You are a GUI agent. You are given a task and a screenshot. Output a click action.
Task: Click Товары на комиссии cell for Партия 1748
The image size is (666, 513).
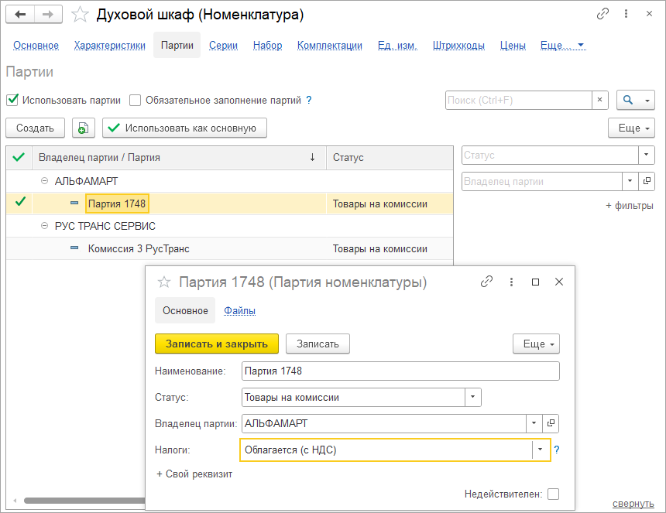point(390,203)
